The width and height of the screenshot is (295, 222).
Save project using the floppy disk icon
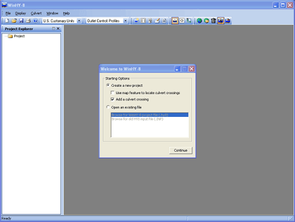(x=21, y=21)
